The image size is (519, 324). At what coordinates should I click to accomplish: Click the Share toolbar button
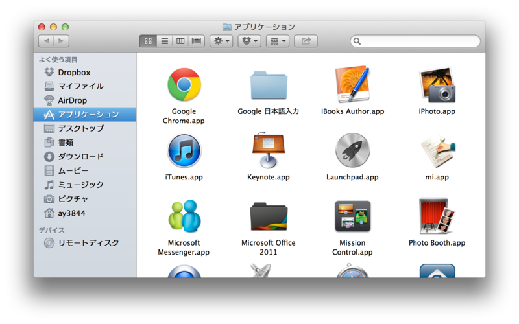[x=306, y=41]
